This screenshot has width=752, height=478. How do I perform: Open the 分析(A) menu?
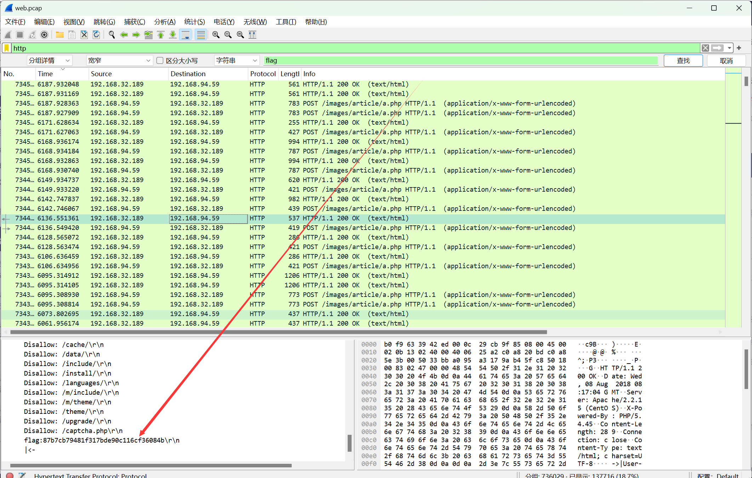click(165, 22)
